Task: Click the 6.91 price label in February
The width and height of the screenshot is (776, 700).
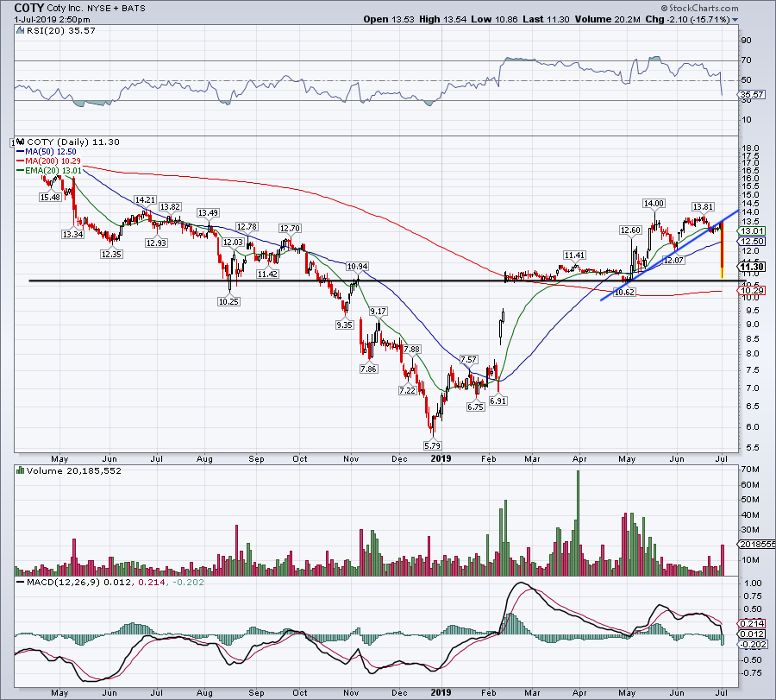Action: 498,400
